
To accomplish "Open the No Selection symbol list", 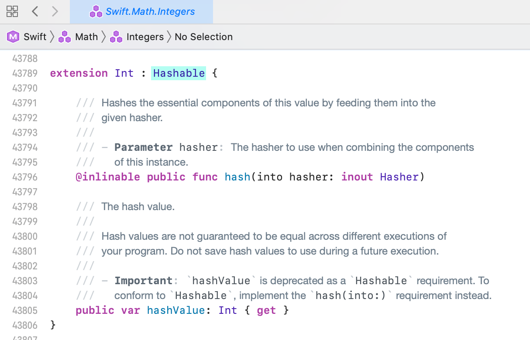I will click(x=203, y=37).
